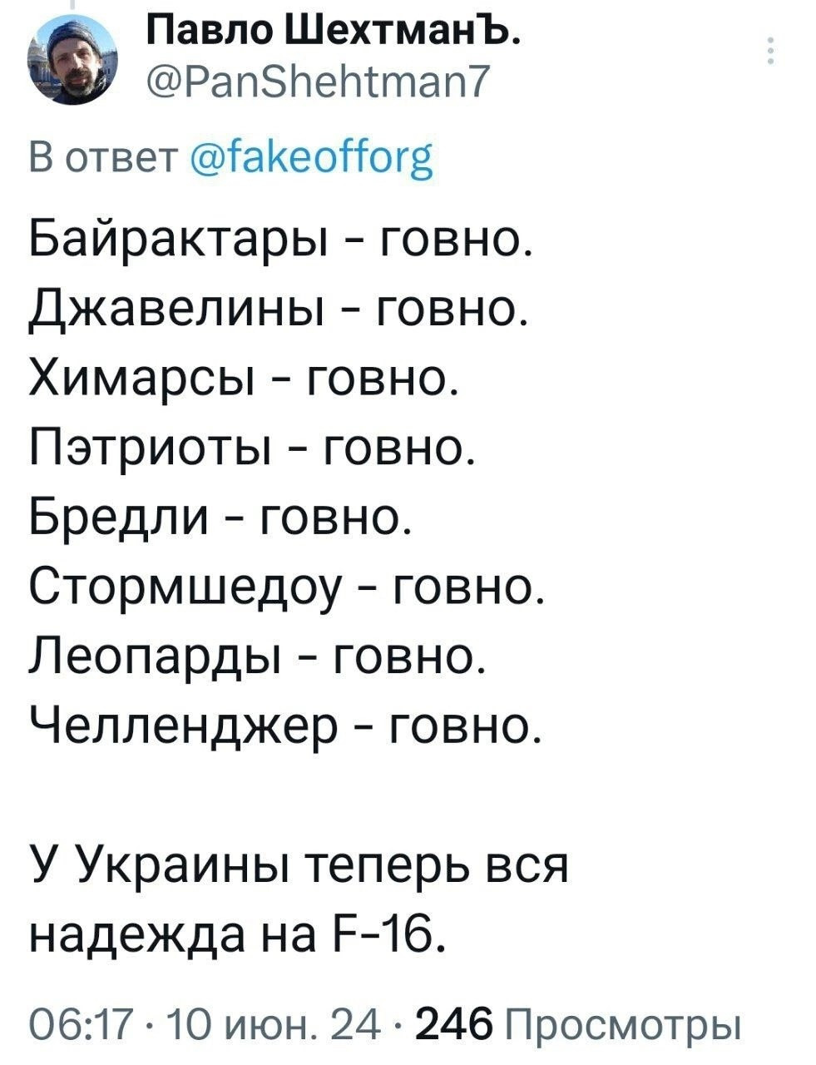Click the 'Просмотры' views label
Viewport: 816px width, 1065px height.
point(621,1021)
